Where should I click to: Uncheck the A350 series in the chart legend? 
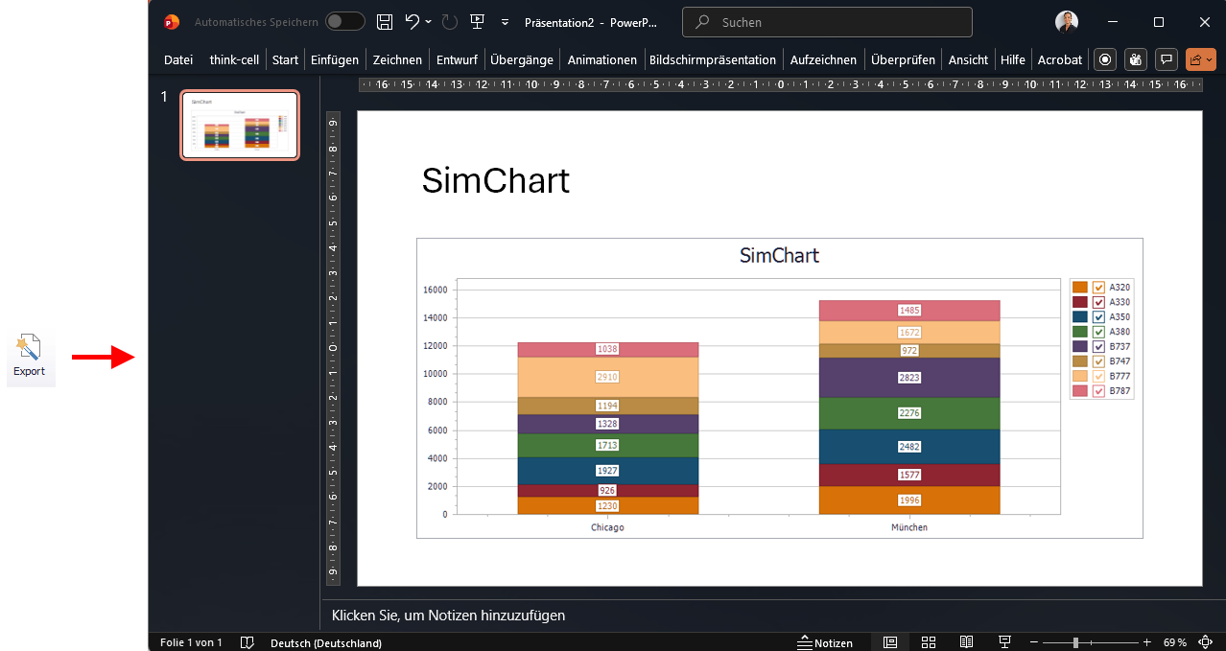click(1096, 316)
